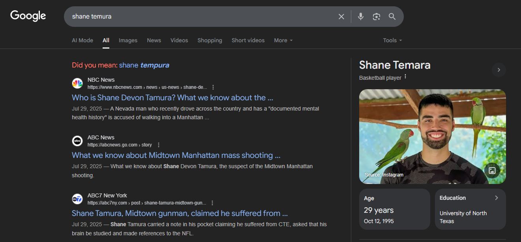521x242 pixels.
Task: Open the image viewer icon on the photo
Action: 492,171
